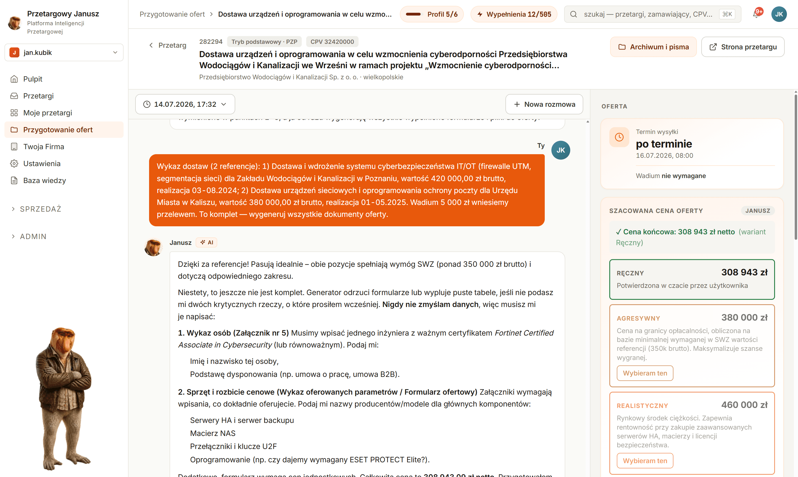This screenshot has height=477, width=798.
Task: Click the Janusz monkey mascot illustration
Action: coord(63,399)
